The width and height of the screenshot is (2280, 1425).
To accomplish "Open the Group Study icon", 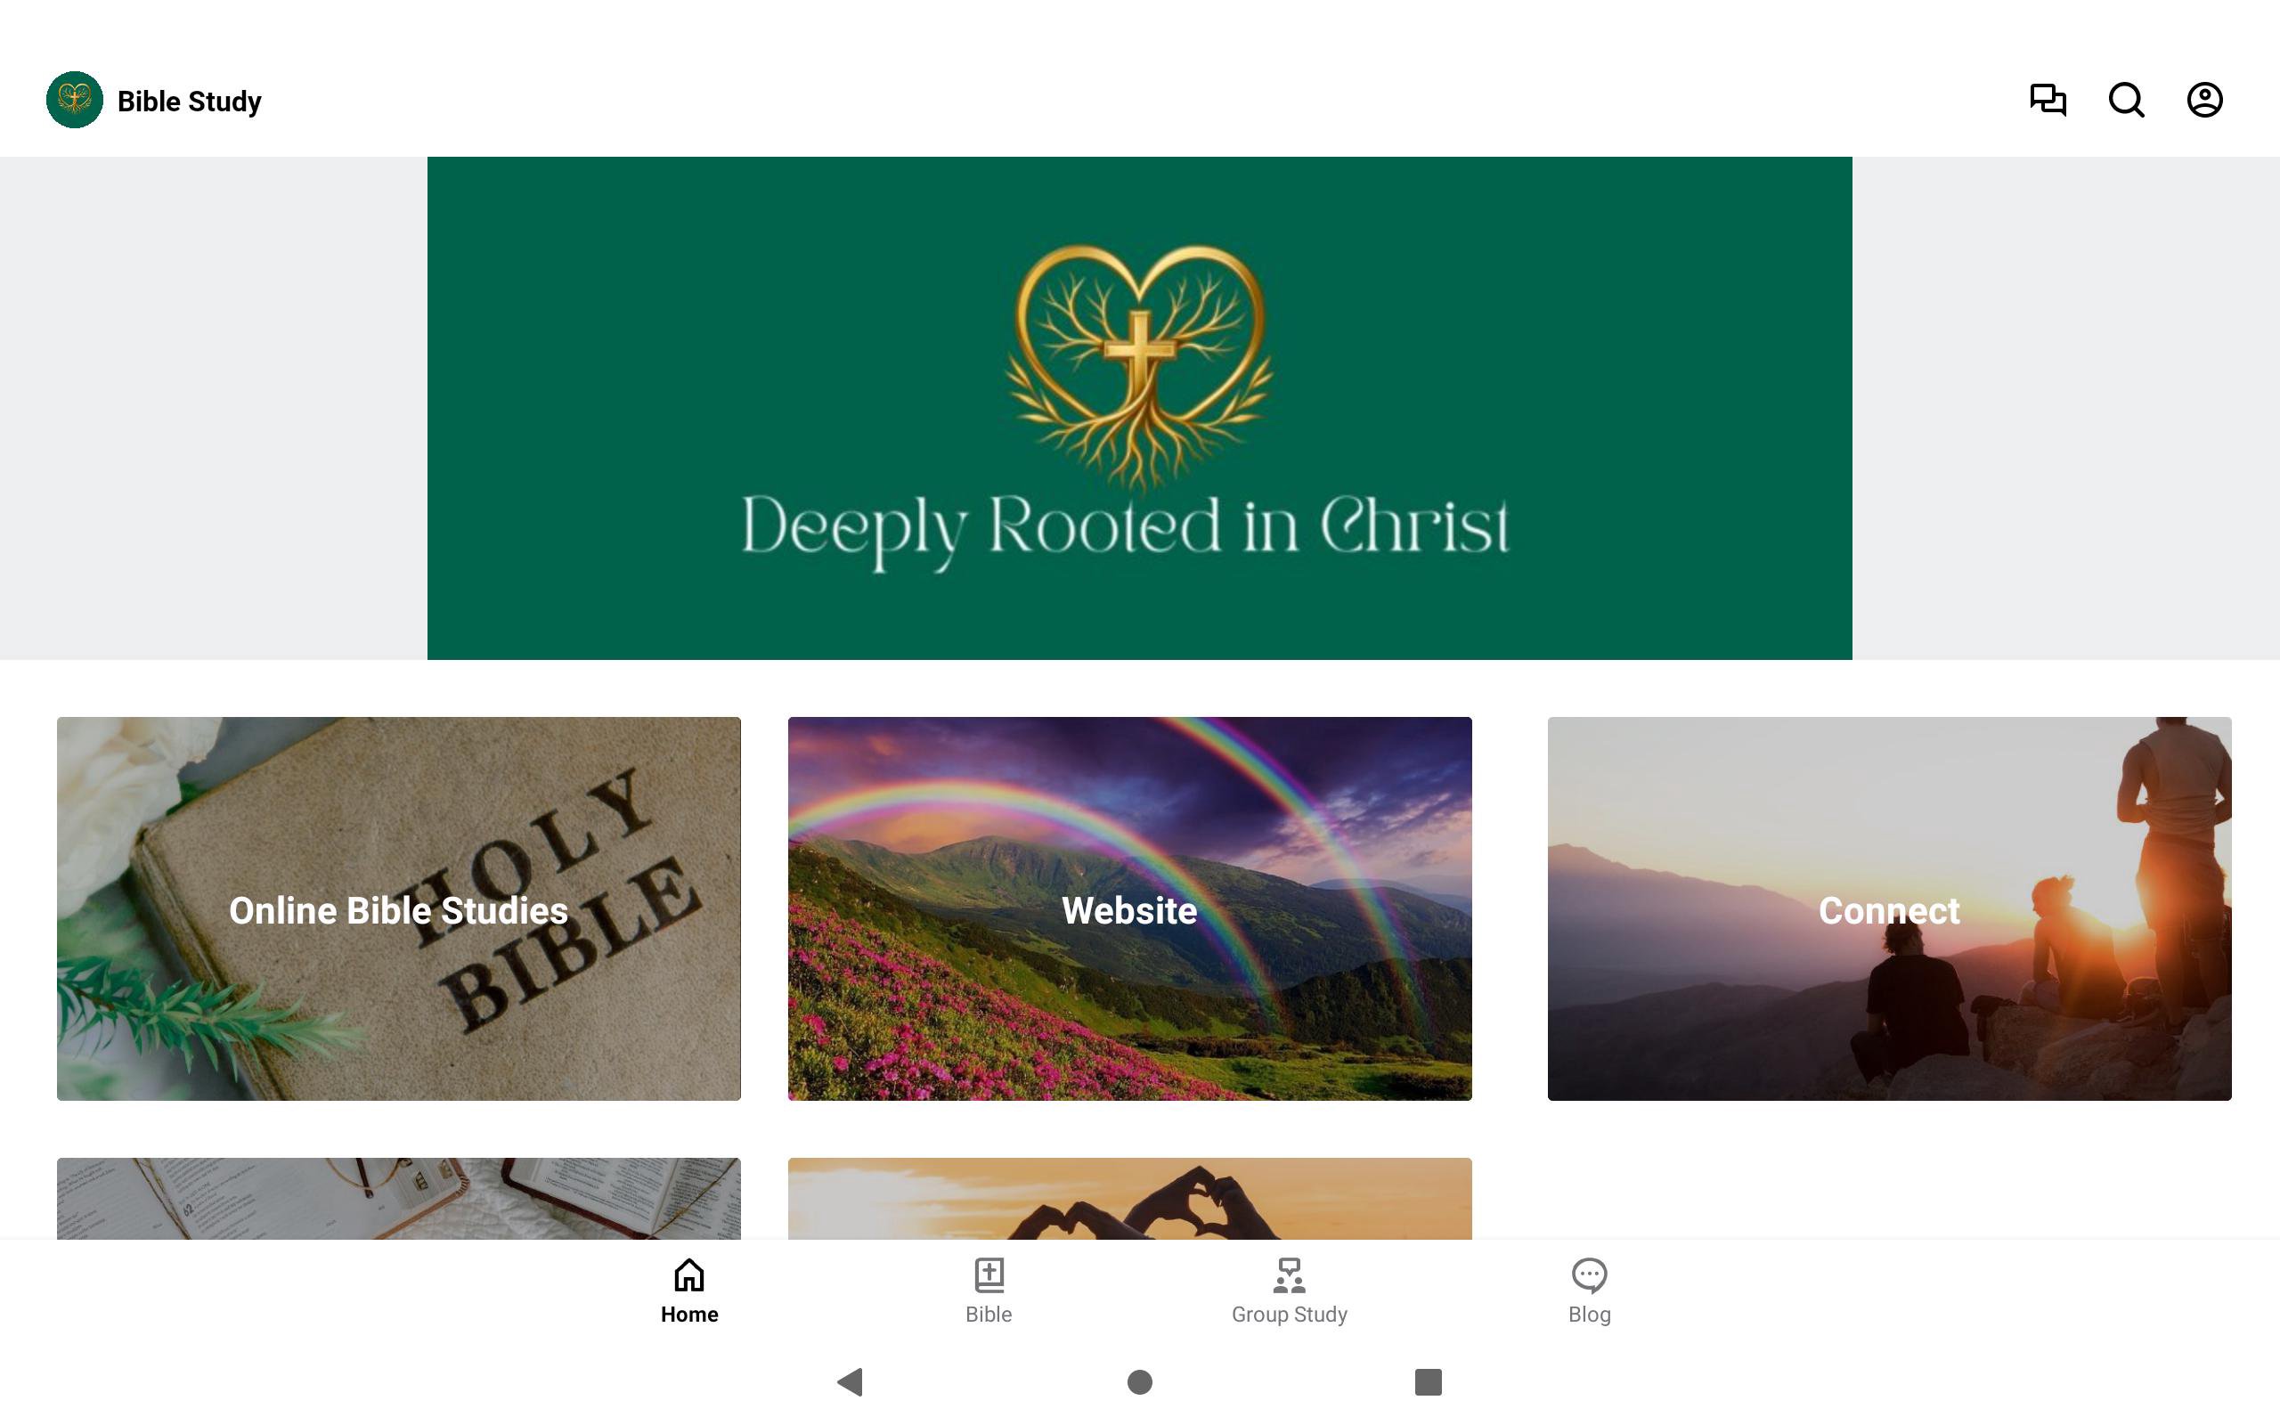I will [1289, 1275].
